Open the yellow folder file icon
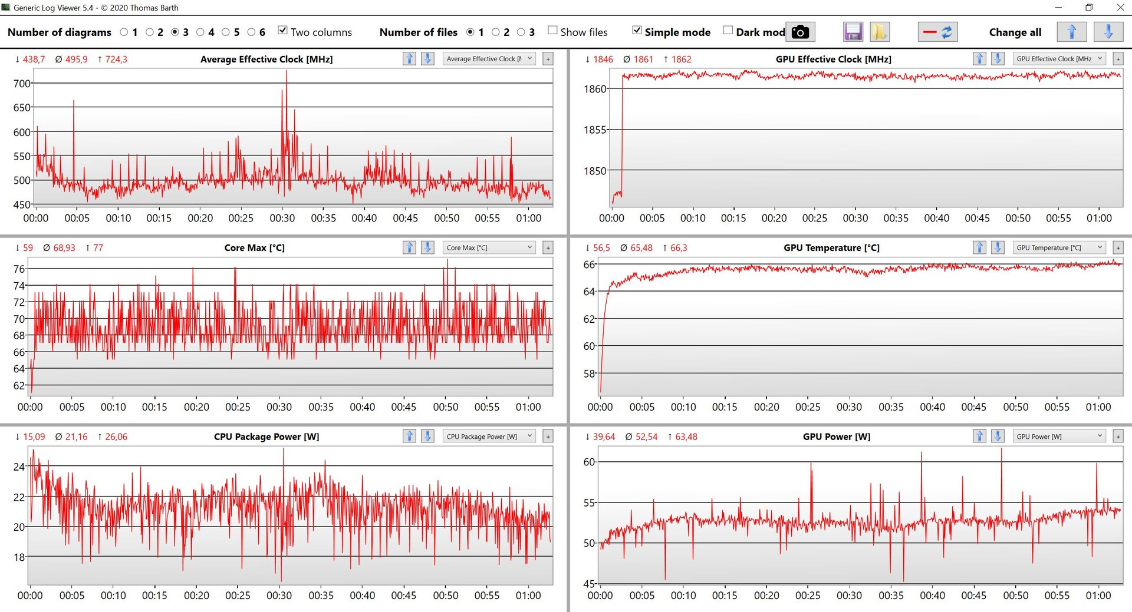The image size is (1132, 612). [x=879, y=32]
